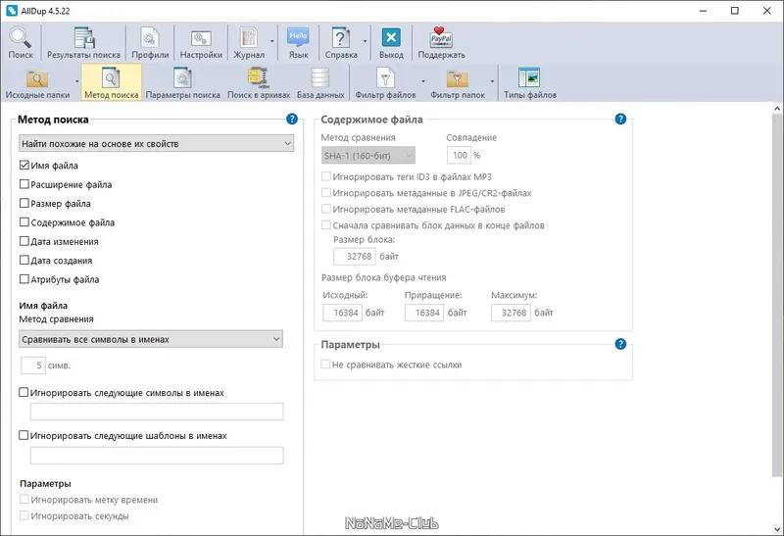Click the симв. number field
Screen dimensions: 784x536
[33, 365]
